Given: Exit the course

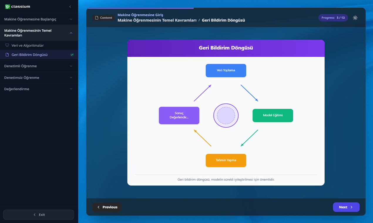Looking at the screenshot, I should point(38,215).
